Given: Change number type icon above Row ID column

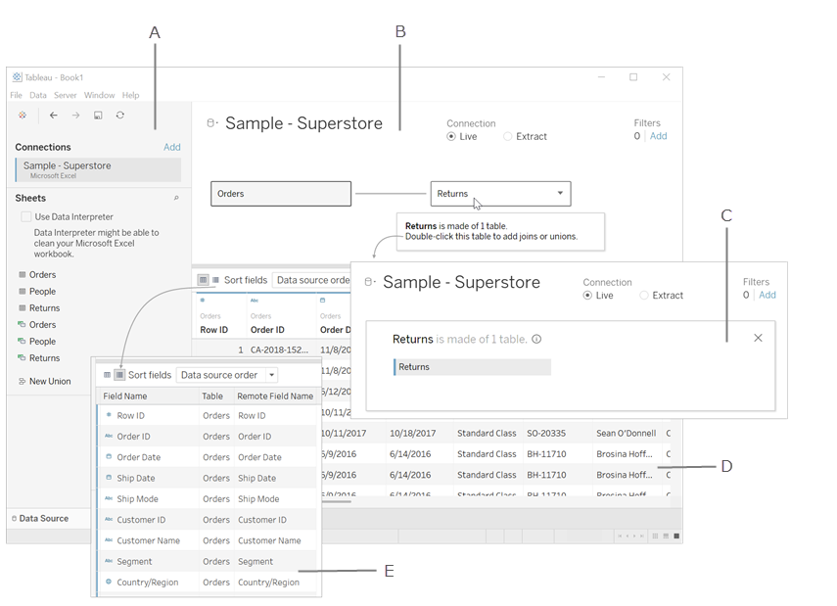Looking at the screenshot, I should [x=203, y=301].
